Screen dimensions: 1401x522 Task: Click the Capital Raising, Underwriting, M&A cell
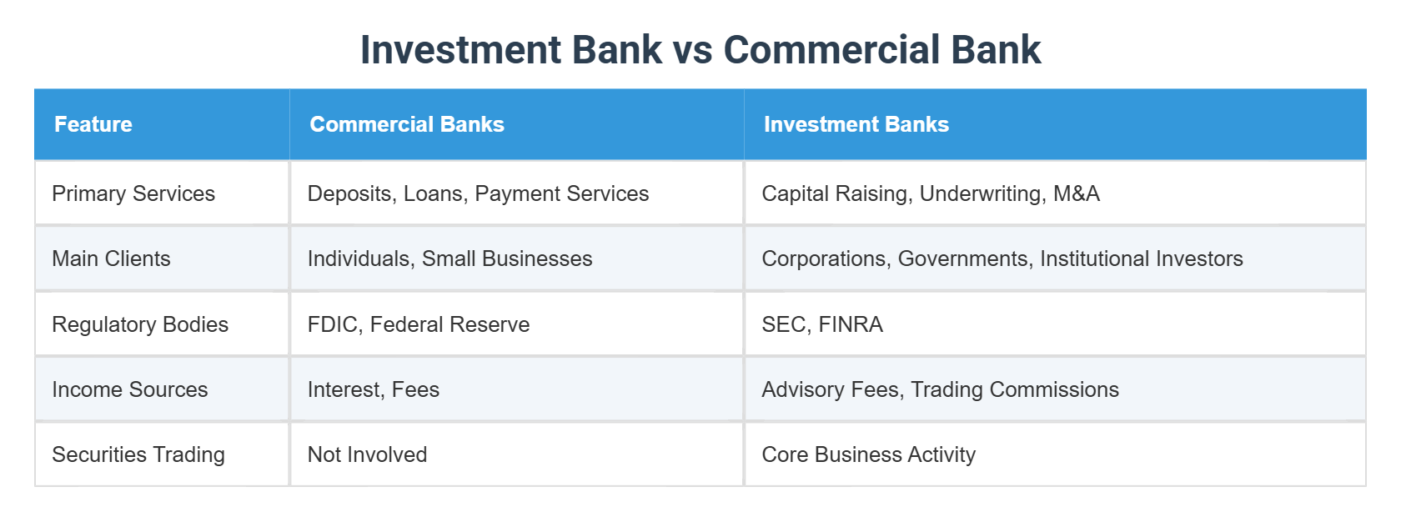pyautogui.click(x=1055, y=193)
